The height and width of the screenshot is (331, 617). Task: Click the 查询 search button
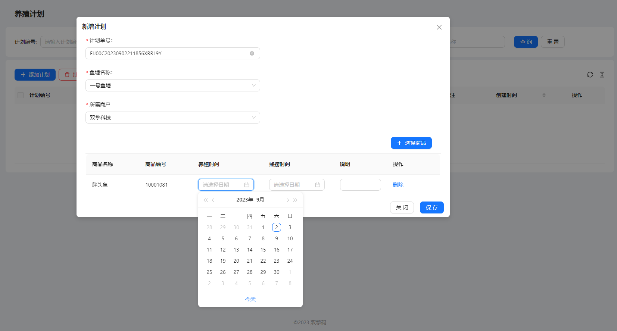(x=526, y=42)
